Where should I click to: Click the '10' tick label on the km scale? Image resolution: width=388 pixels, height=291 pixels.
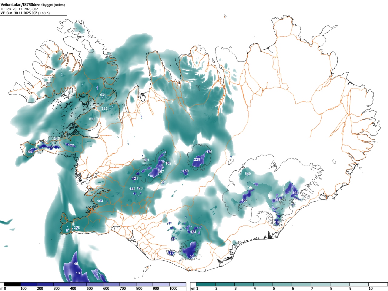[x=370, y=289]
